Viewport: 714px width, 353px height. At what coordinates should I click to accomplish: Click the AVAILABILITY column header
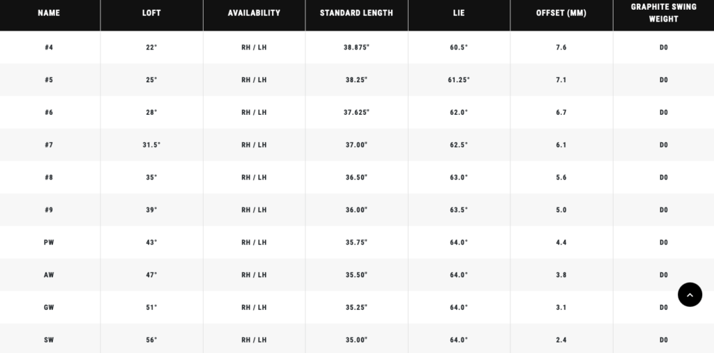pyautogui.click(x=254, y=13)
